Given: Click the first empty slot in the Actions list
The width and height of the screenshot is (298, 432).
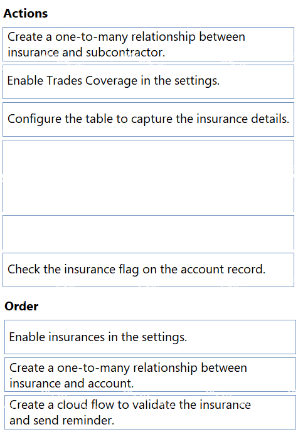Looking at the screenshot, I should pyautogui.click(x=148, y=176).
